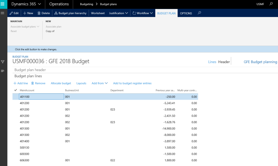
Task: Open the Justification dropdown menu
Action: pyautogui.click(x=119, y=13)
